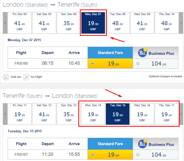Click the outbound Biz Plus logo icon
This screenshot has height=161, width=184.
tap(143, 53)
